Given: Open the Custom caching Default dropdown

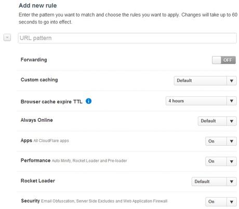Looking at the screenshot, I should [x=205, y=80].
